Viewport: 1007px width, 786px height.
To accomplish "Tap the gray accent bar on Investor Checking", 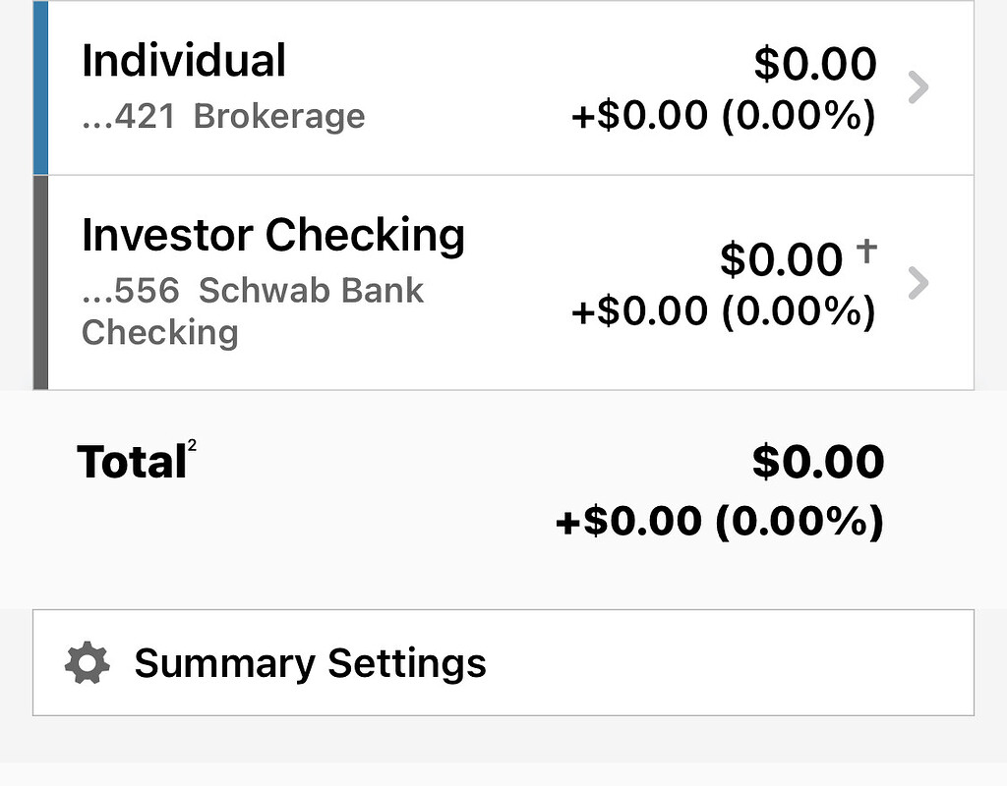I will [38, 282].
